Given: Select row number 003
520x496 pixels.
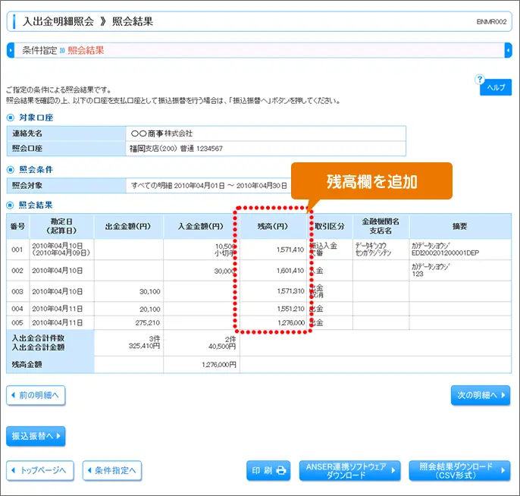Looking at the screenshot, I should 17,292.
